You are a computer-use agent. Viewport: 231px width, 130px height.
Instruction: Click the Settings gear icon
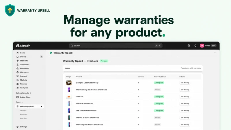tap(18, 127)
